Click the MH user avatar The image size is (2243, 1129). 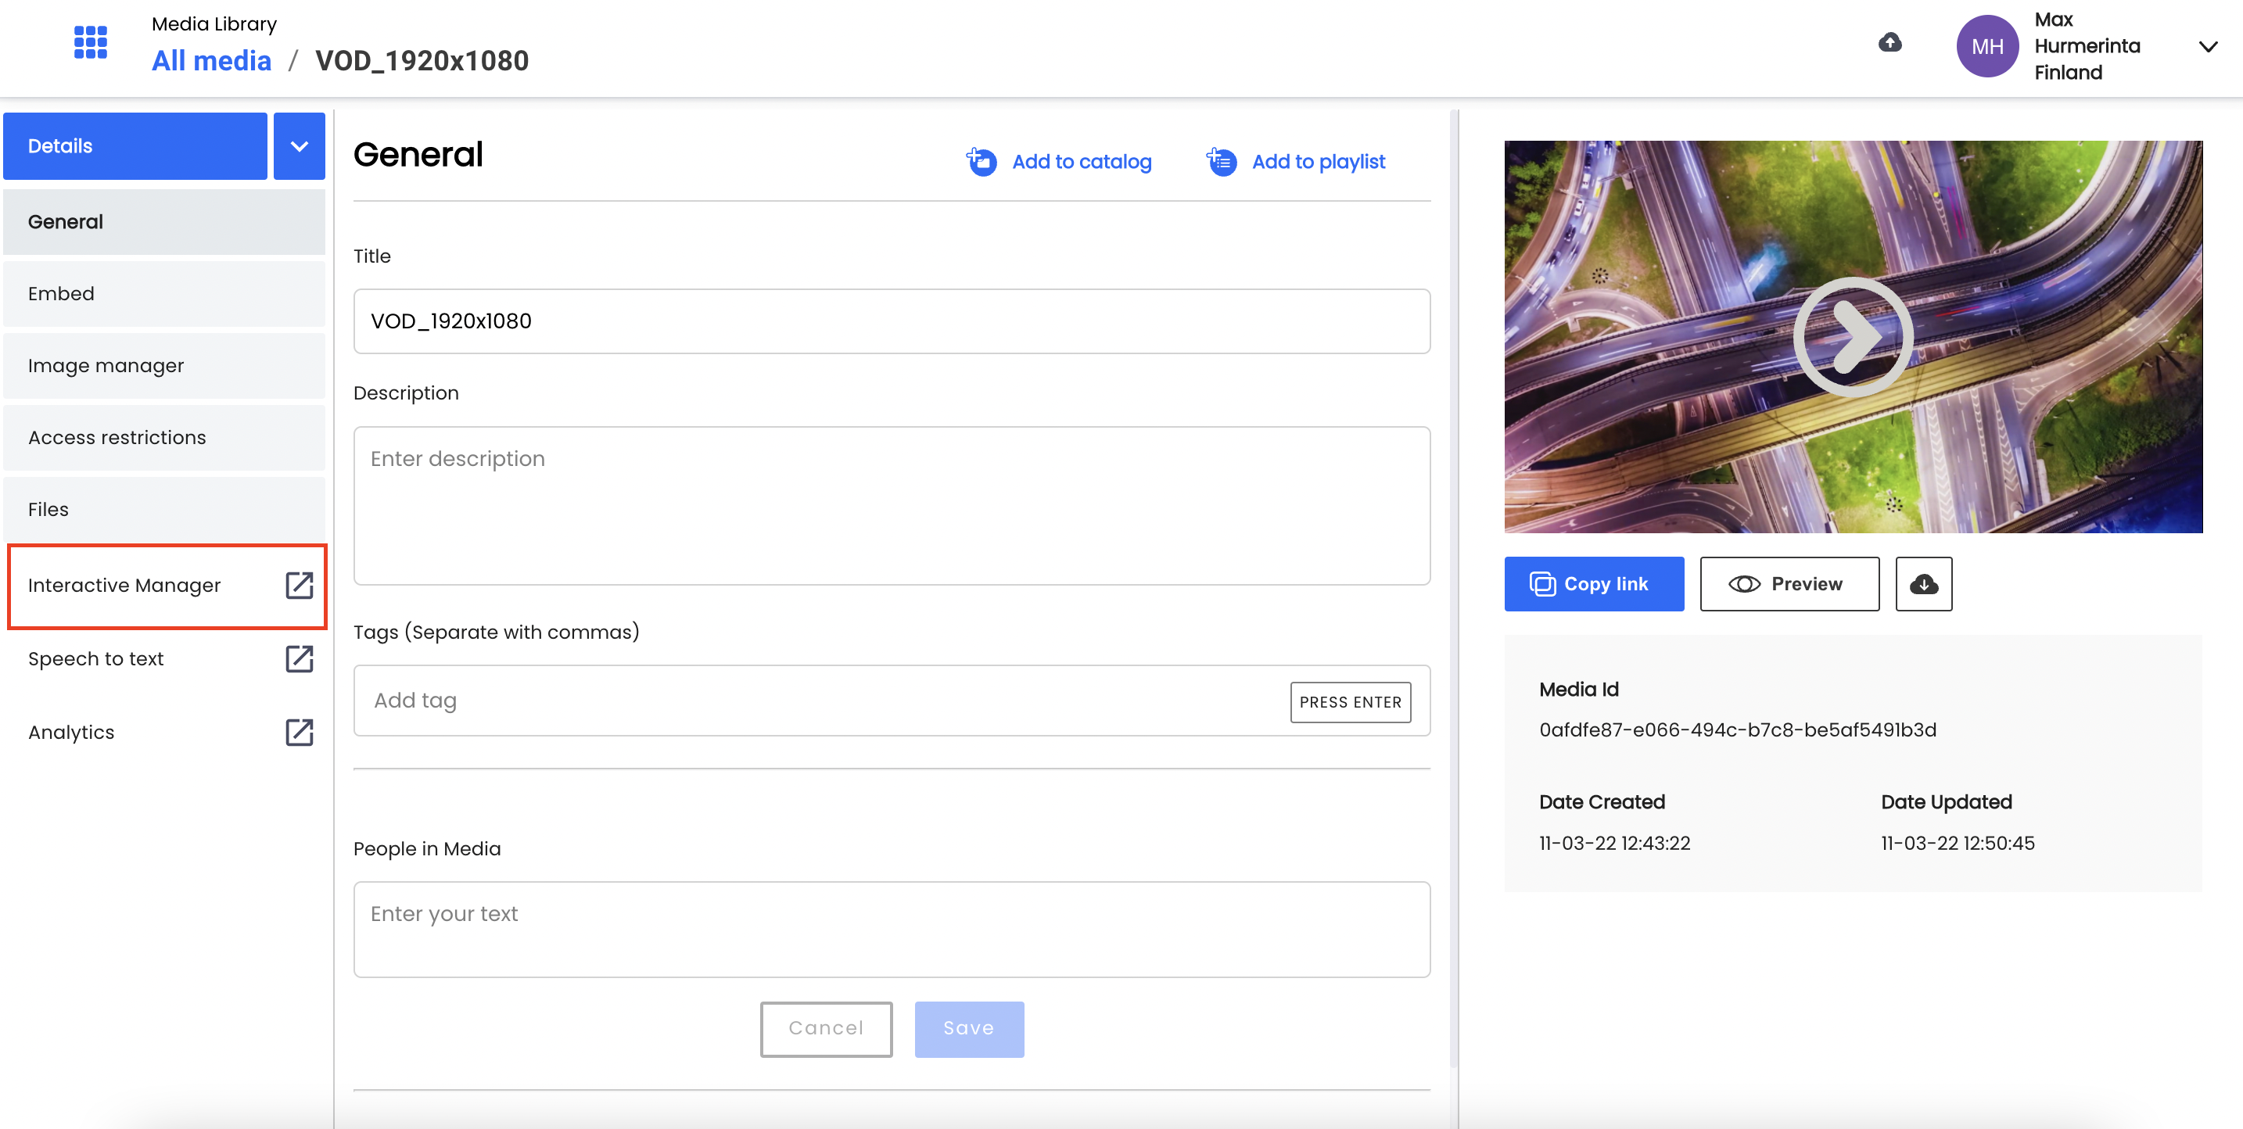1987,46
